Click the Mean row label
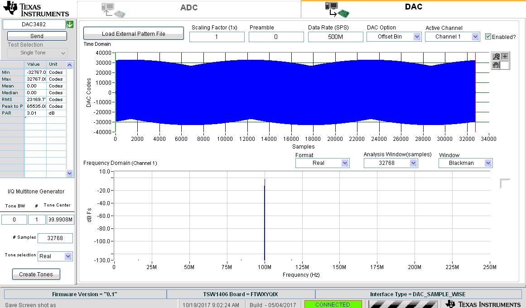 [12, 86]
